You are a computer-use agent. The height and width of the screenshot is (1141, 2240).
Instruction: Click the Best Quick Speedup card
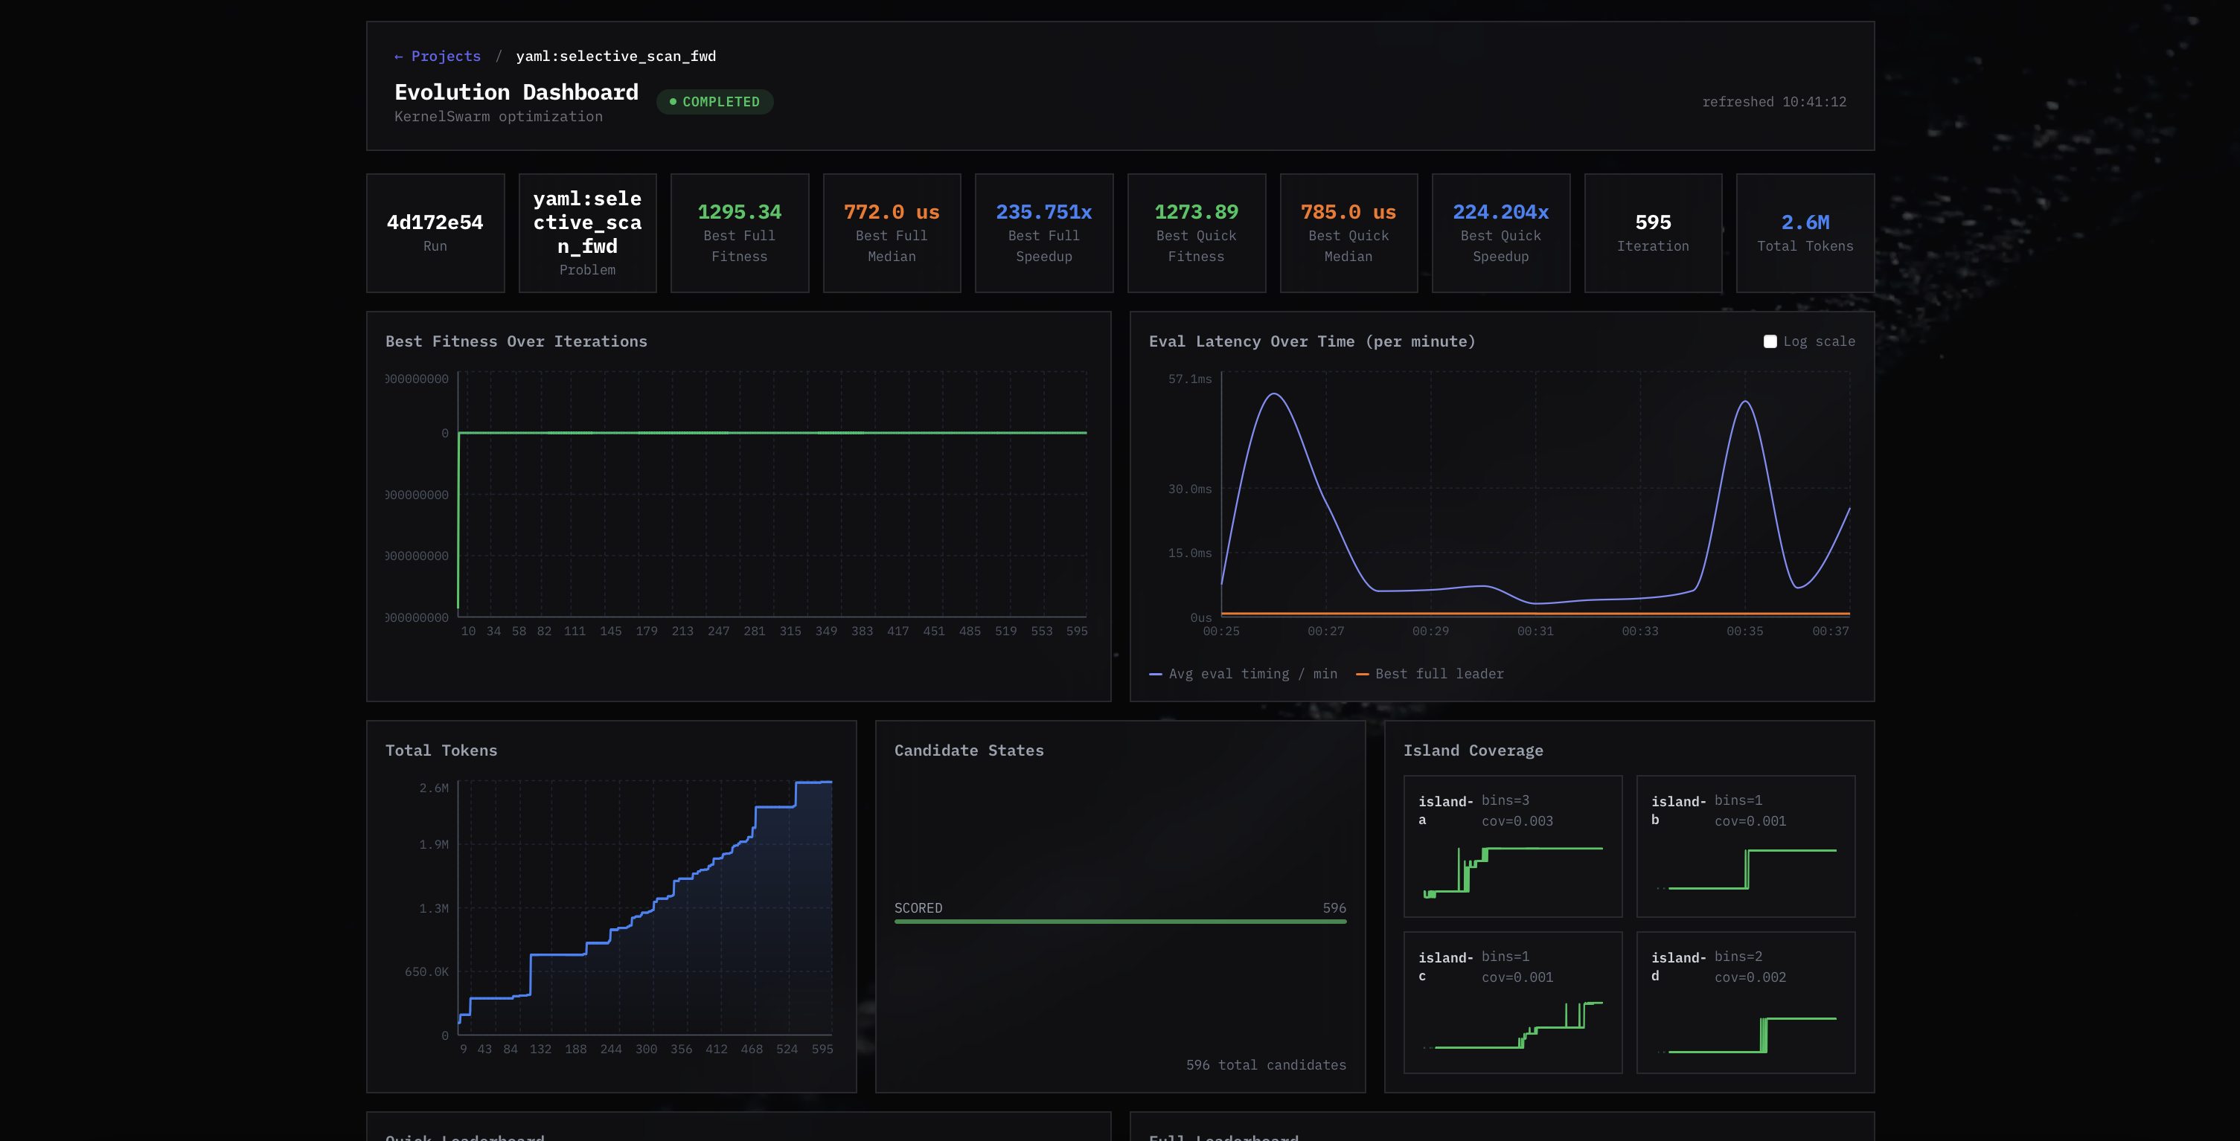coord(1500,233)
